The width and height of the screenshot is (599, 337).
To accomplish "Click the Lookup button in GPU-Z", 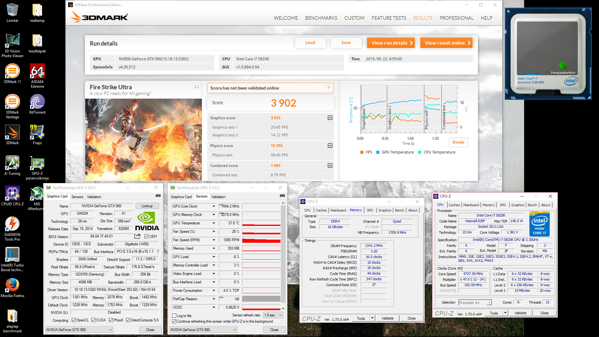I will (147, 206).
